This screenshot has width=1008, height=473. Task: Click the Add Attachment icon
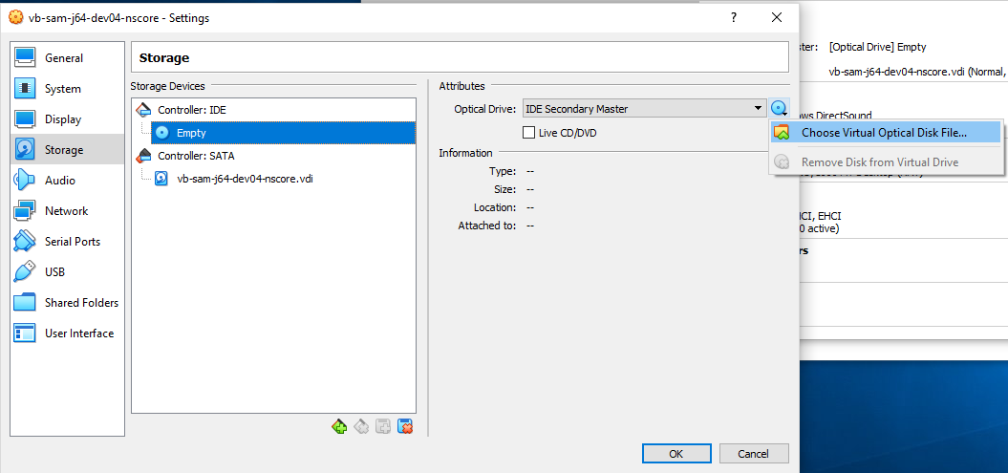pyautogui.click(x=383, y=425)
